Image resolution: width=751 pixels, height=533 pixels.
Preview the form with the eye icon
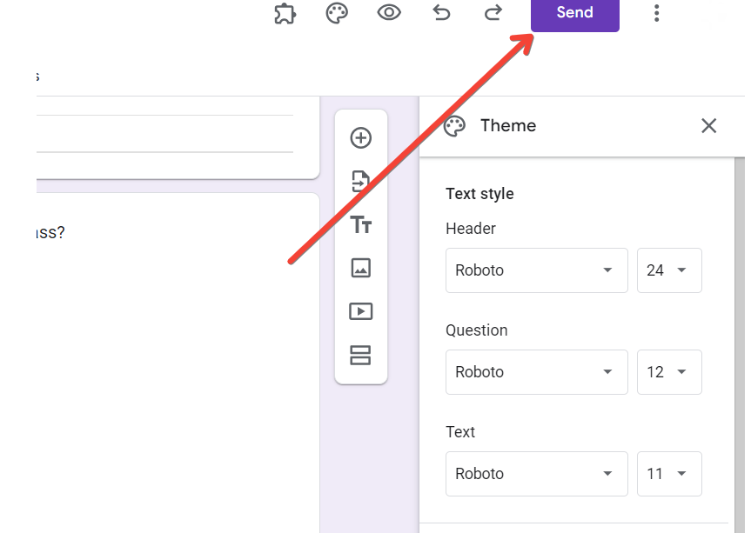coord(389,13)
